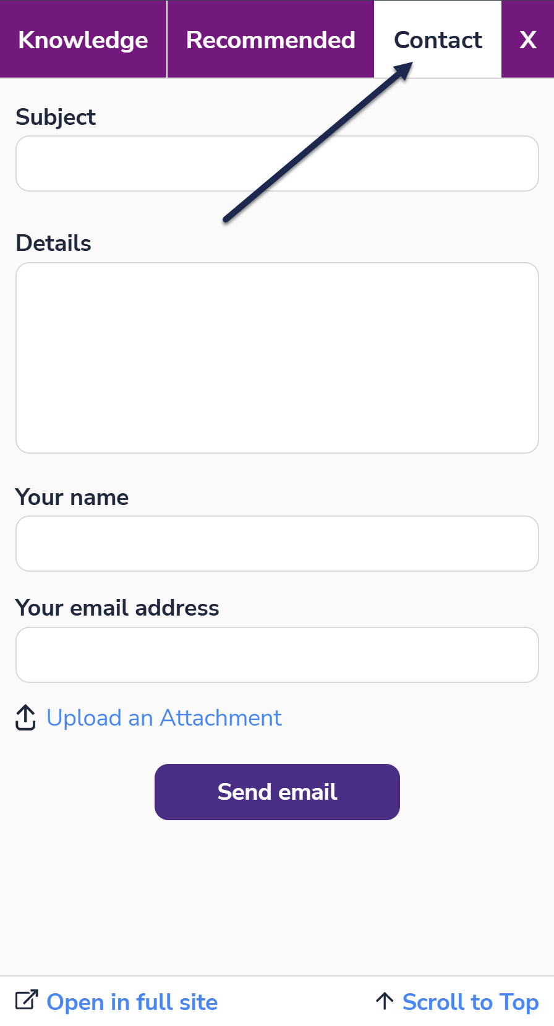Open the Upload an Attachment link
The width and height of the screenshot is (554, 1026).
pos(164,718)
